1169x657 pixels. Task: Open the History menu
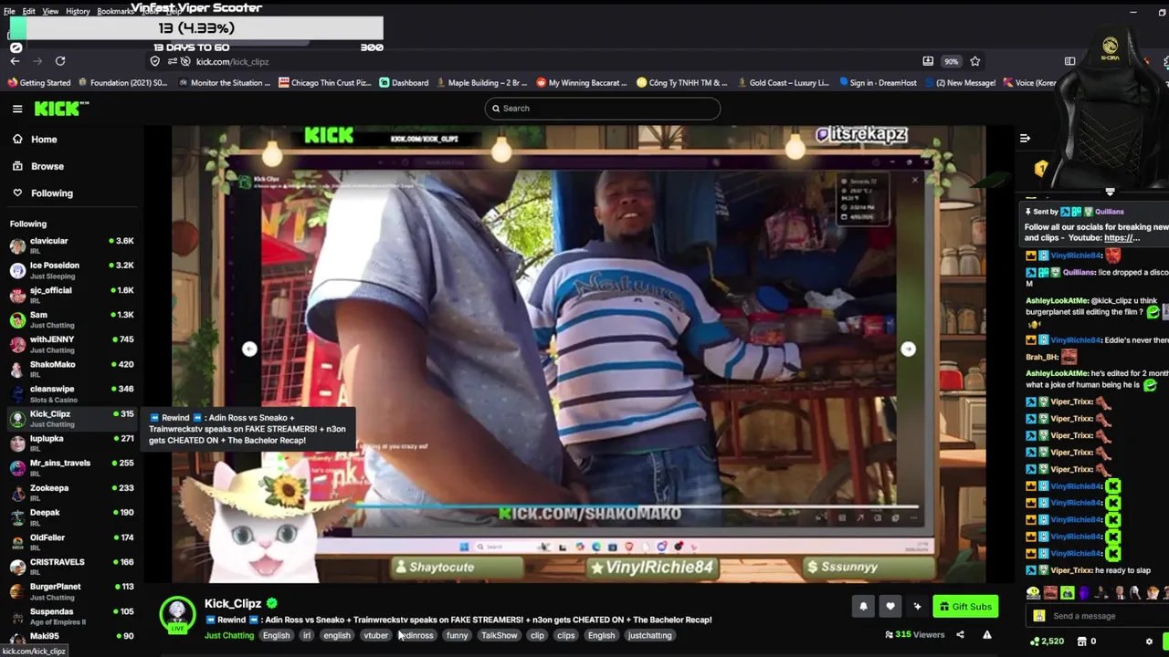[x=78, y=11]
